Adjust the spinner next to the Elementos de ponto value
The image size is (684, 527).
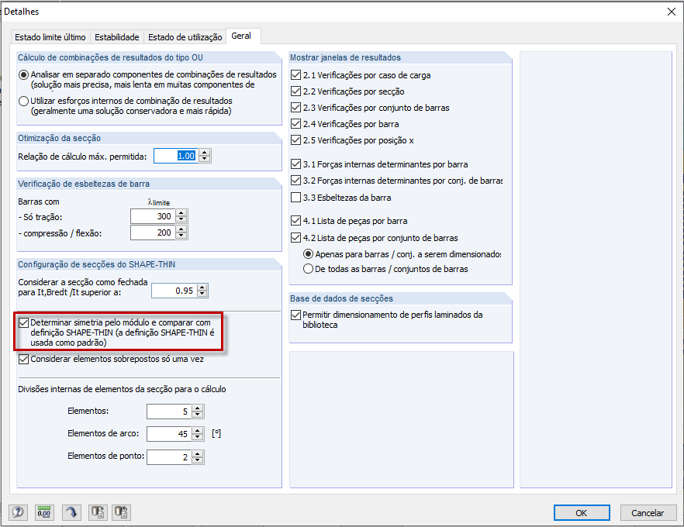198,457
